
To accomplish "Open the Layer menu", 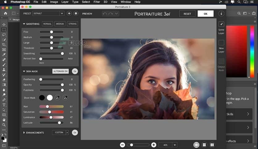I will (x=65, y=2).
